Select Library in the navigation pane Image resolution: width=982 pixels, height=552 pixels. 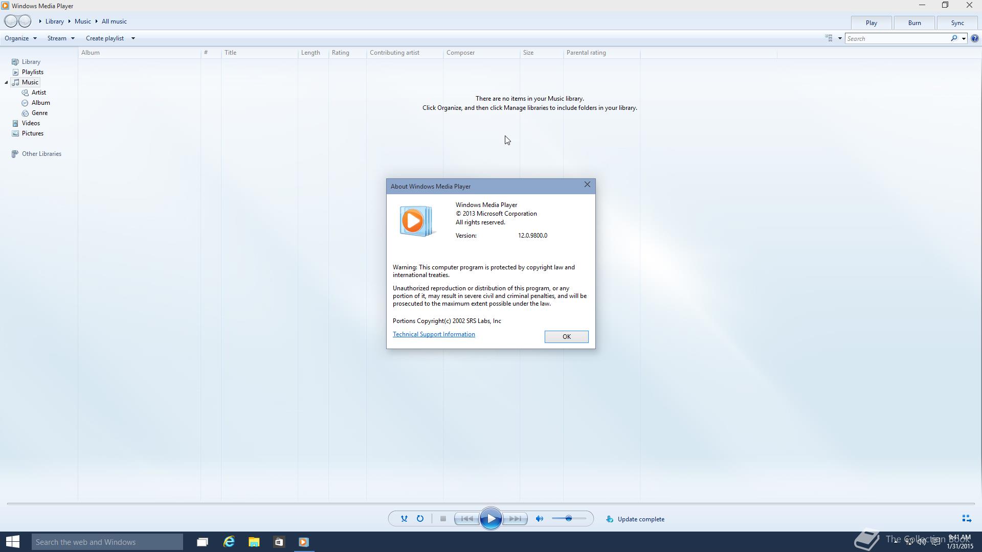(31, 62)
